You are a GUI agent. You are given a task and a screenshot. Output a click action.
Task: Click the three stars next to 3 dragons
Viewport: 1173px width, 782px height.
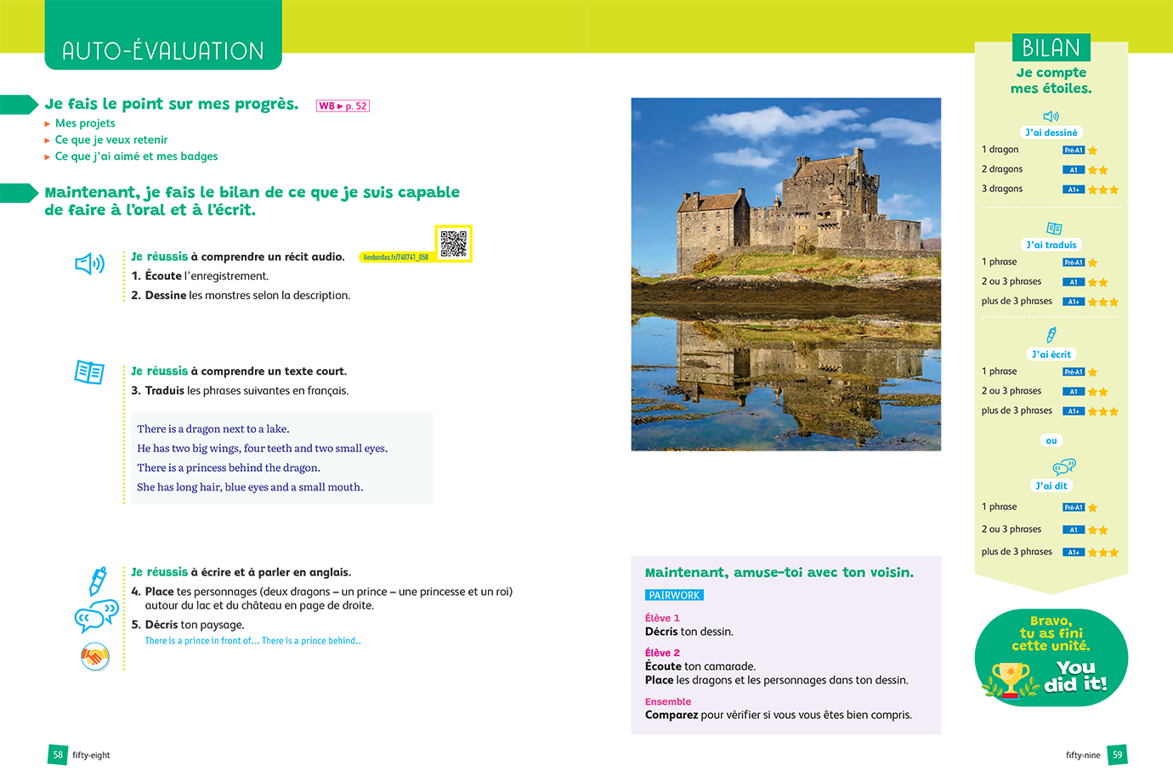tap(1103, 190)
